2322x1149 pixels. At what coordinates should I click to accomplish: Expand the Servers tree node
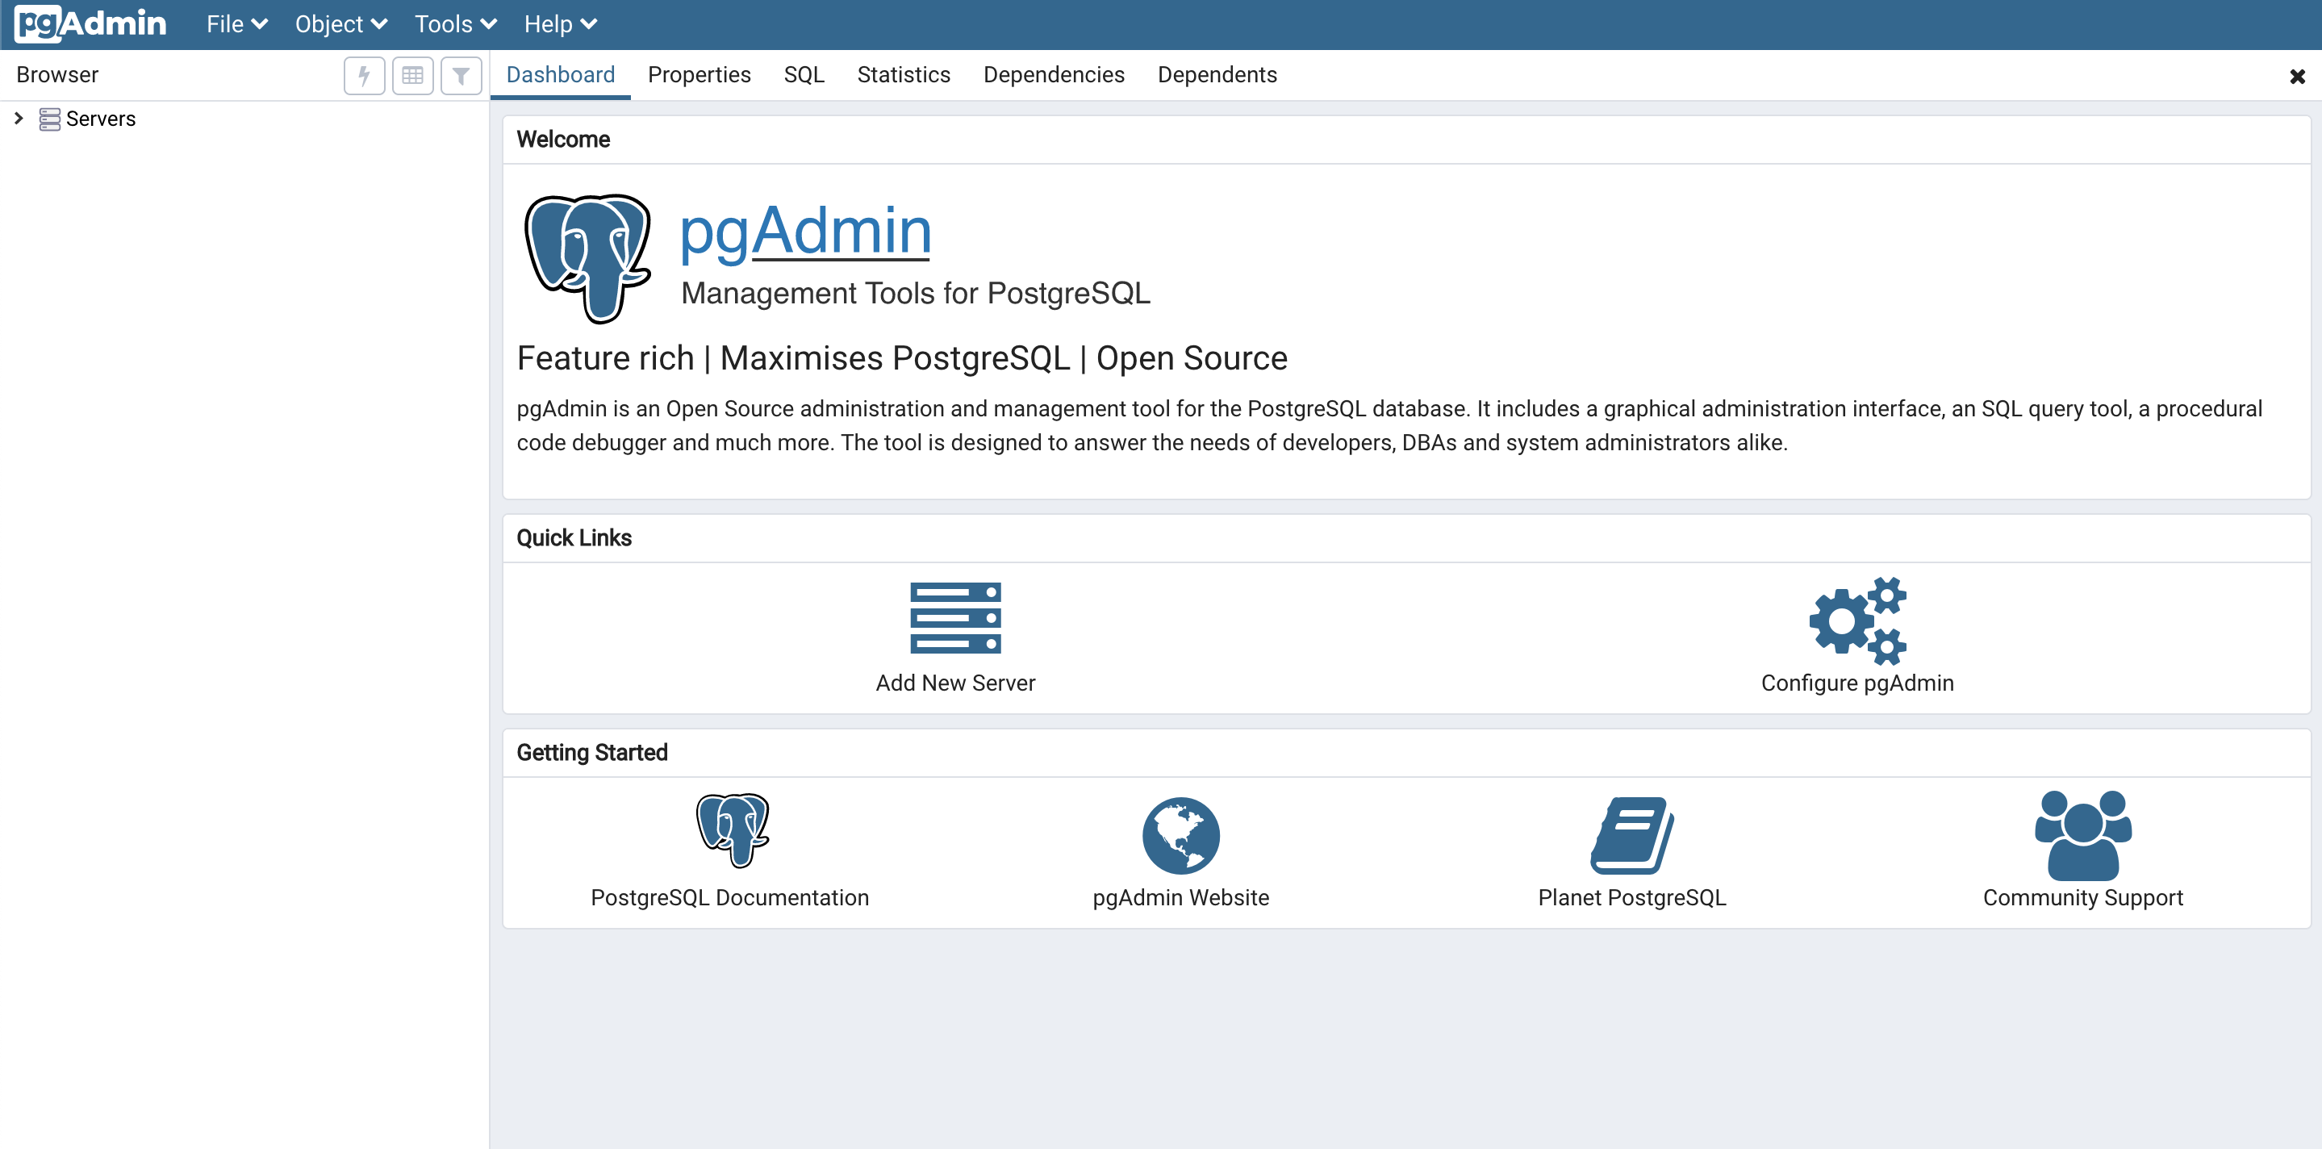(18, 118)
